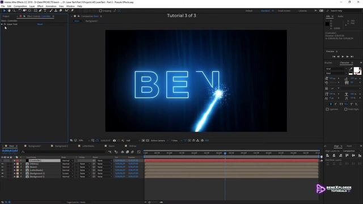Click the Composition Mini-Flowchart icon in timeline
The image size is (363, 204).
pyautogui.click(x=109, y=152)
